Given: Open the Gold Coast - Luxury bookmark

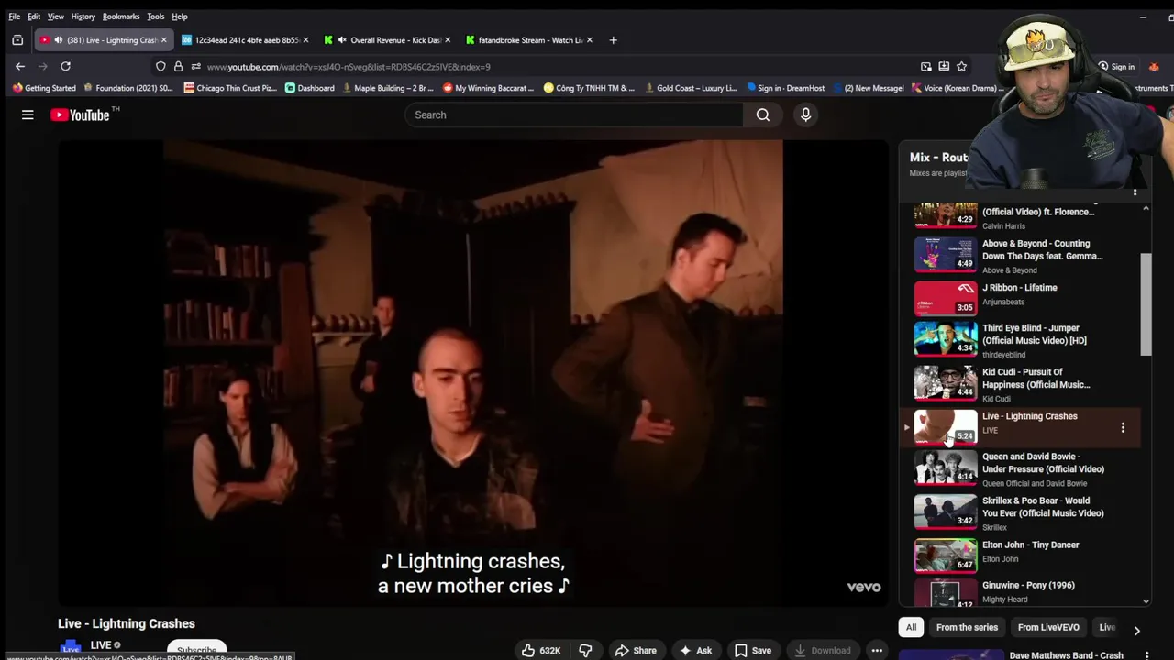Looking at the screenshot, I should pyautogui.click(x=691, y=88).
